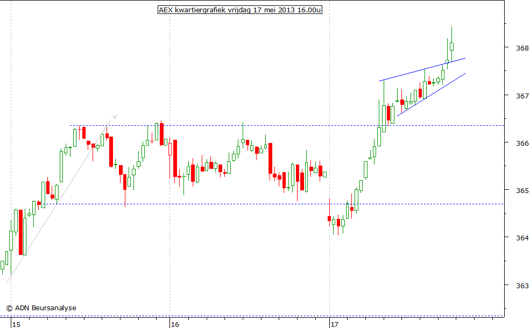Click the '© ADN Beursanalyse' copyright text
530x328 pixels.
[x=41, y=308]
